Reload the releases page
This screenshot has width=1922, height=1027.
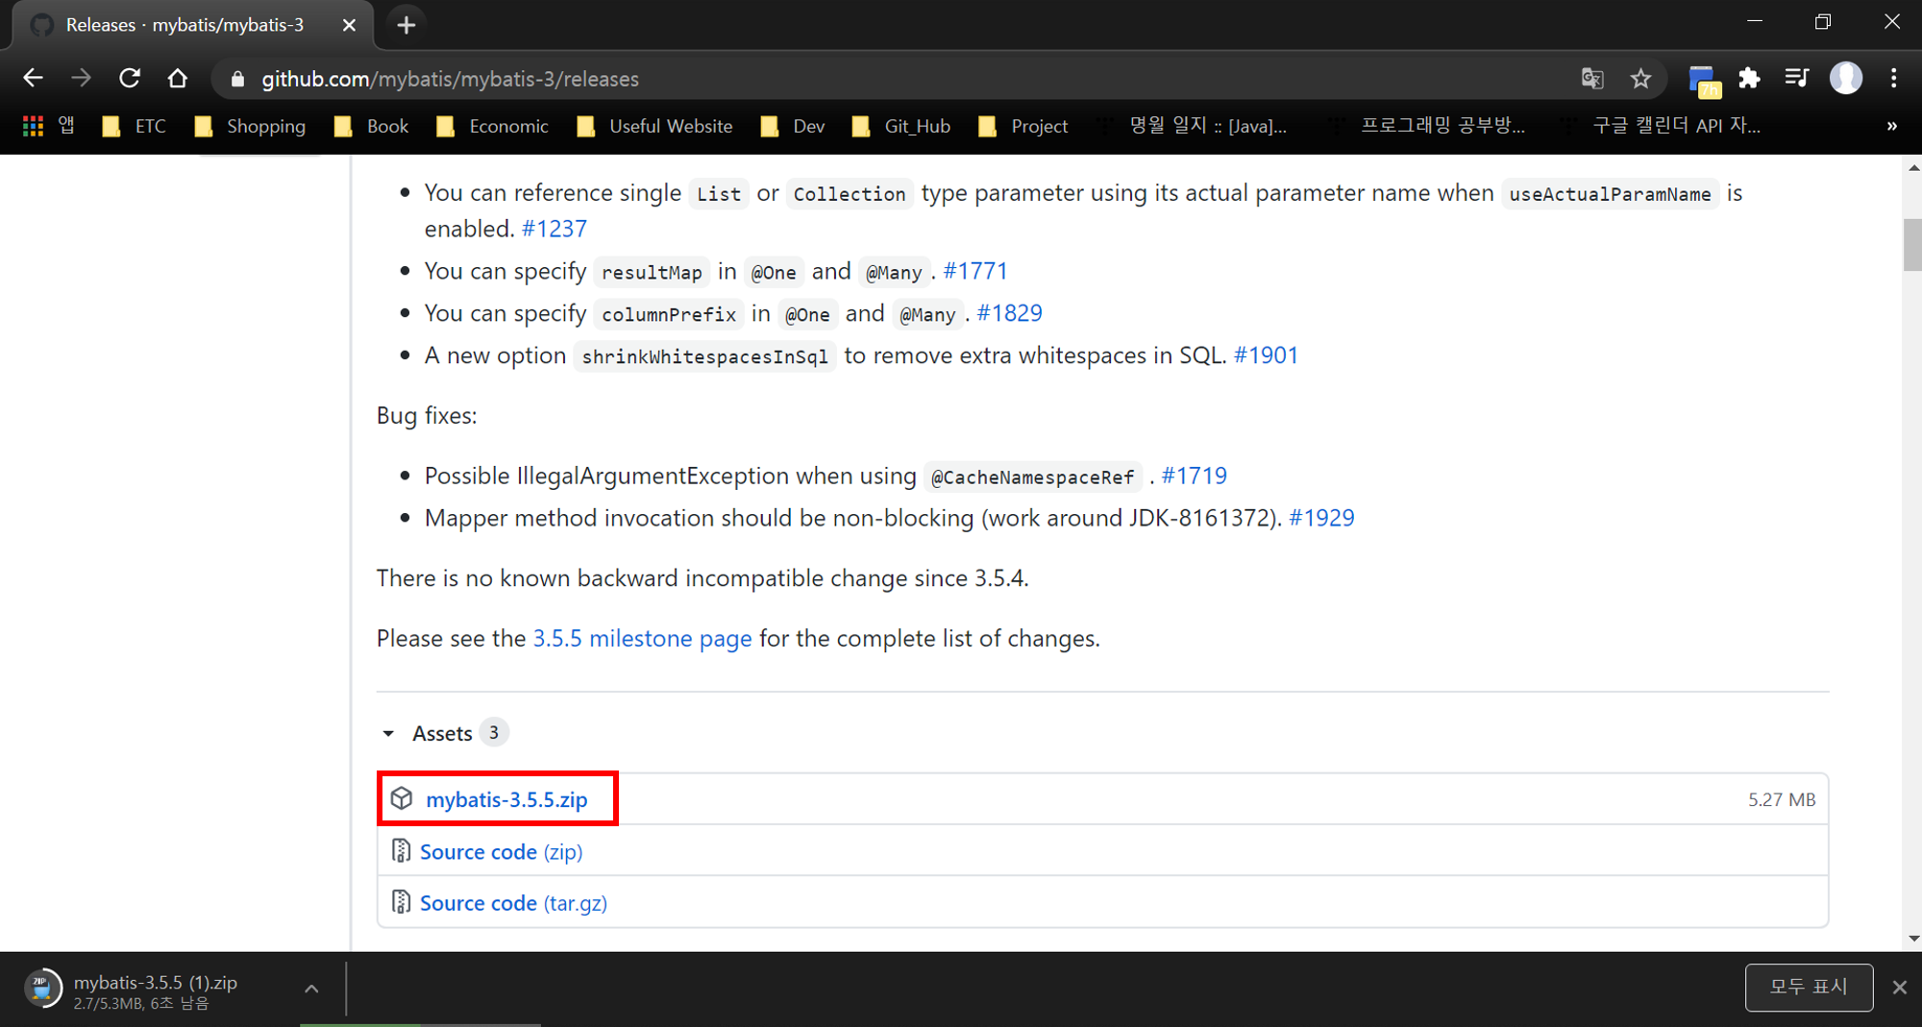pyautogui.click(x=130, y=79)
